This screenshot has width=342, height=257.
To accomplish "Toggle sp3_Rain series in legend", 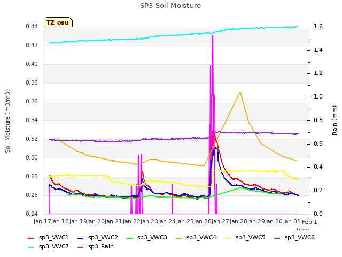I will point(96,247).
